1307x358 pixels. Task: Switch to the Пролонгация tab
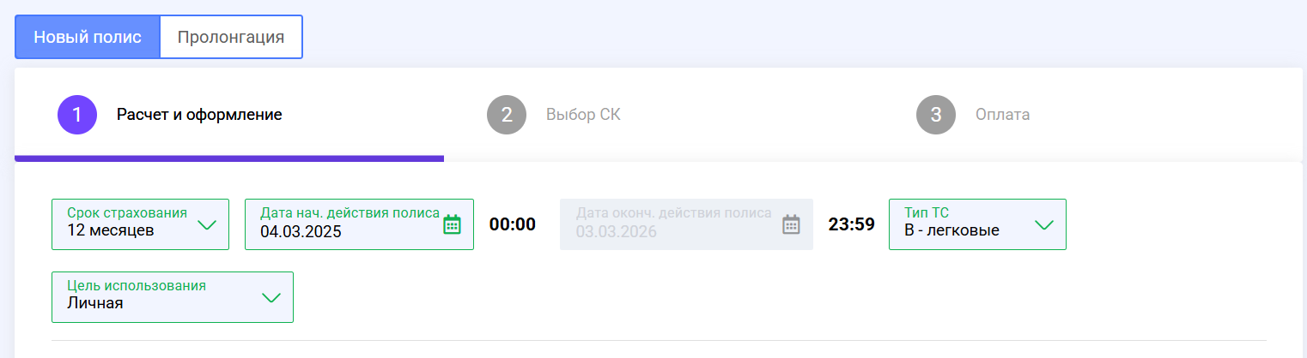click(x=231, y=37)
